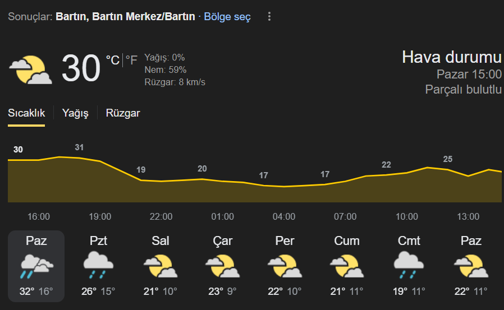Select the last Paz day with 22° high
Screen dimensions: 504x310
click(x=471, y=266)
